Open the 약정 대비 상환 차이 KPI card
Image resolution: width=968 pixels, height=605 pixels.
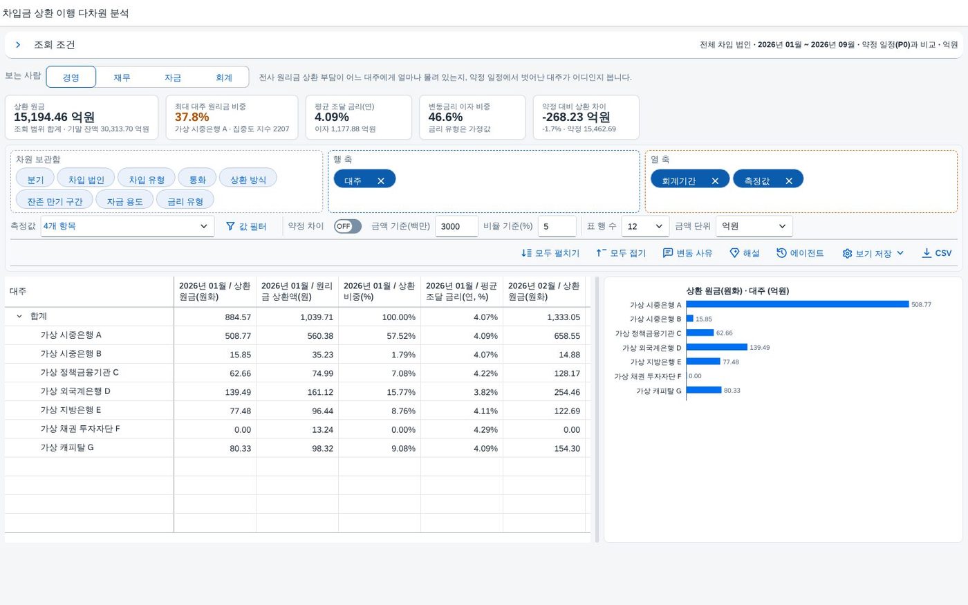[x=586, y=118]
